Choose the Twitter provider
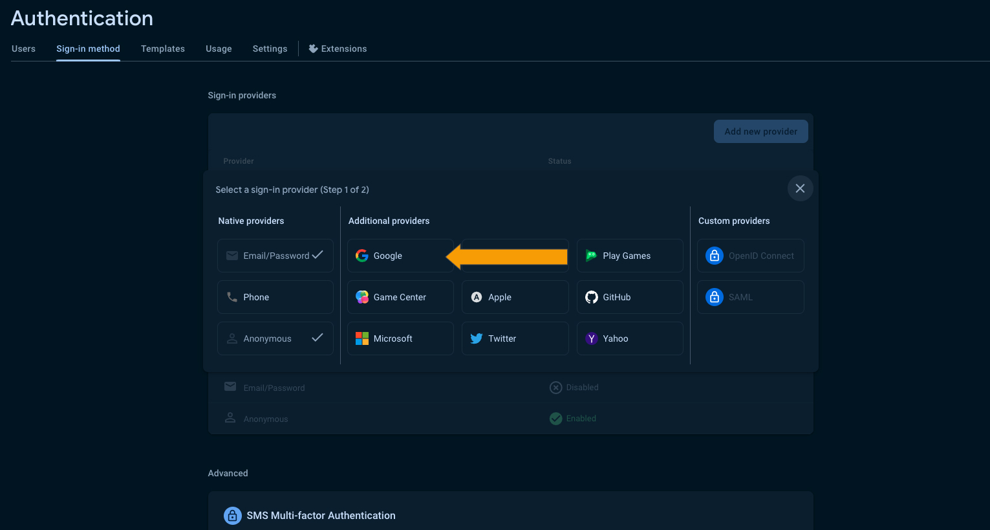The height and width of the screenshot is (530, 990). 515,338
